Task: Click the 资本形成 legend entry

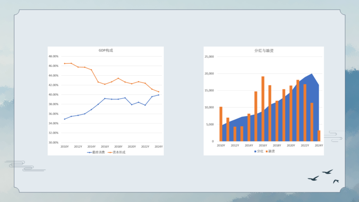Action: click(117, 152)
